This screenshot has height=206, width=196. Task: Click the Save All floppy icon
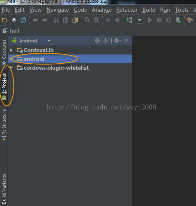(x=14, y=20)
